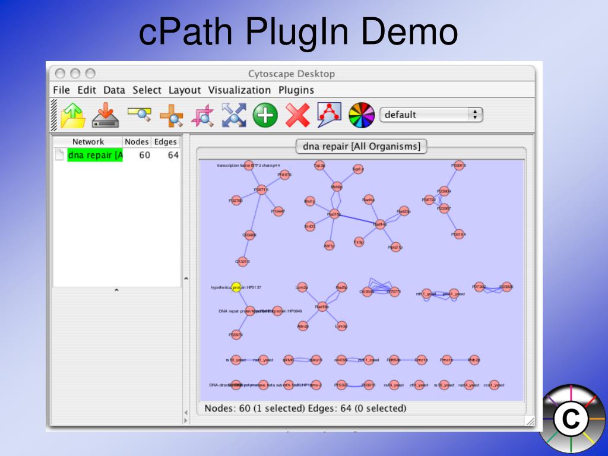Select the transcription factor BTF2 chain p44 node
Image resolution: width=608 pixels, height=456 pixels.
point(249,166)
